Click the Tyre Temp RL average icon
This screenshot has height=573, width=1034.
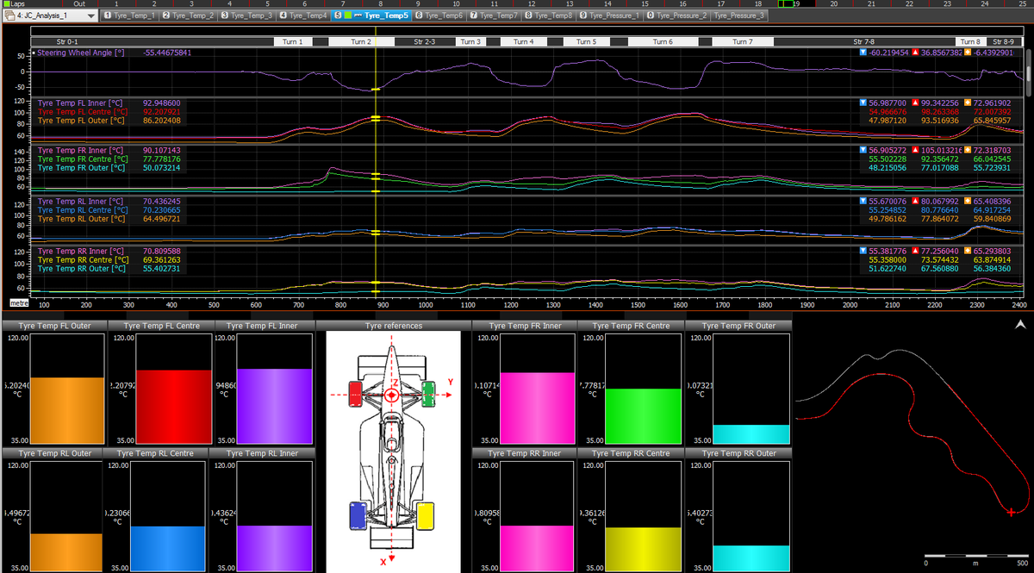pyautogui.click(x=968, y=201)
